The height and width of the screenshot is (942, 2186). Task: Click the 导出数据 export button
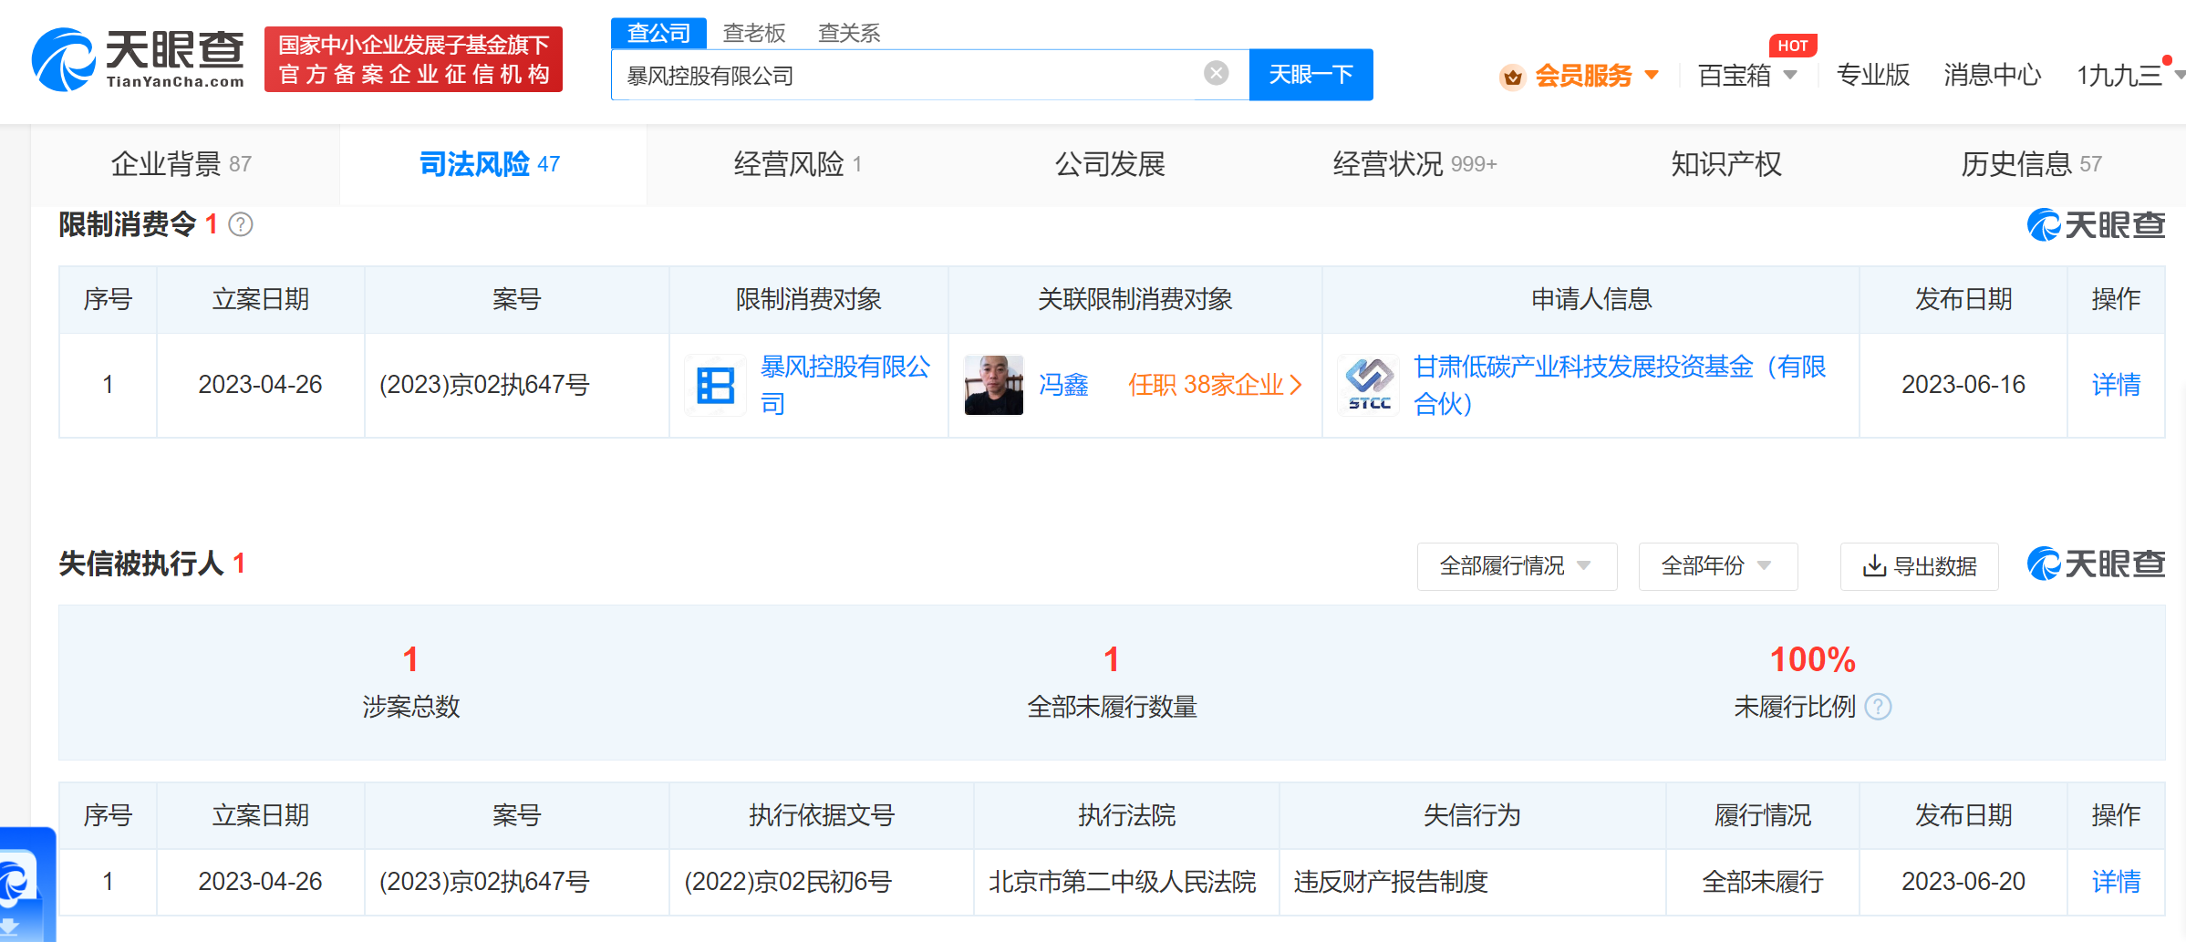point(1919,566)
